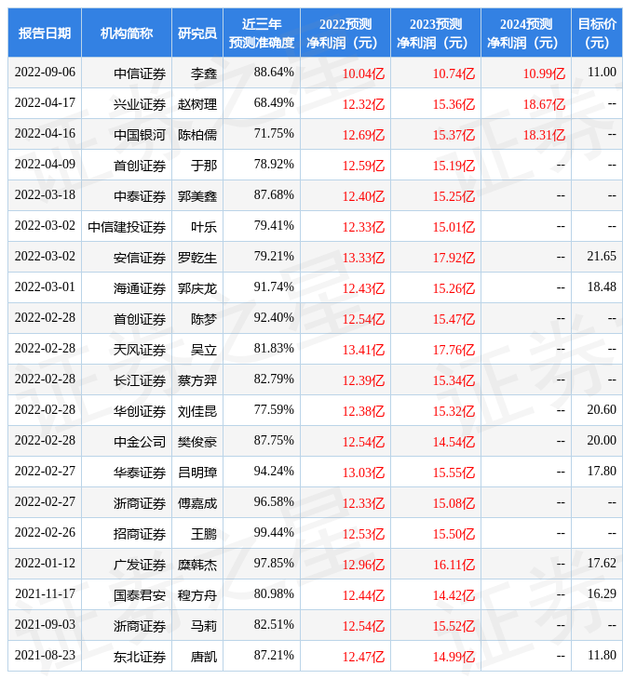Image resolution: width=623 pixels, height=679 pixels.
Task: Click target price 21.65
Action: point(602,257)
